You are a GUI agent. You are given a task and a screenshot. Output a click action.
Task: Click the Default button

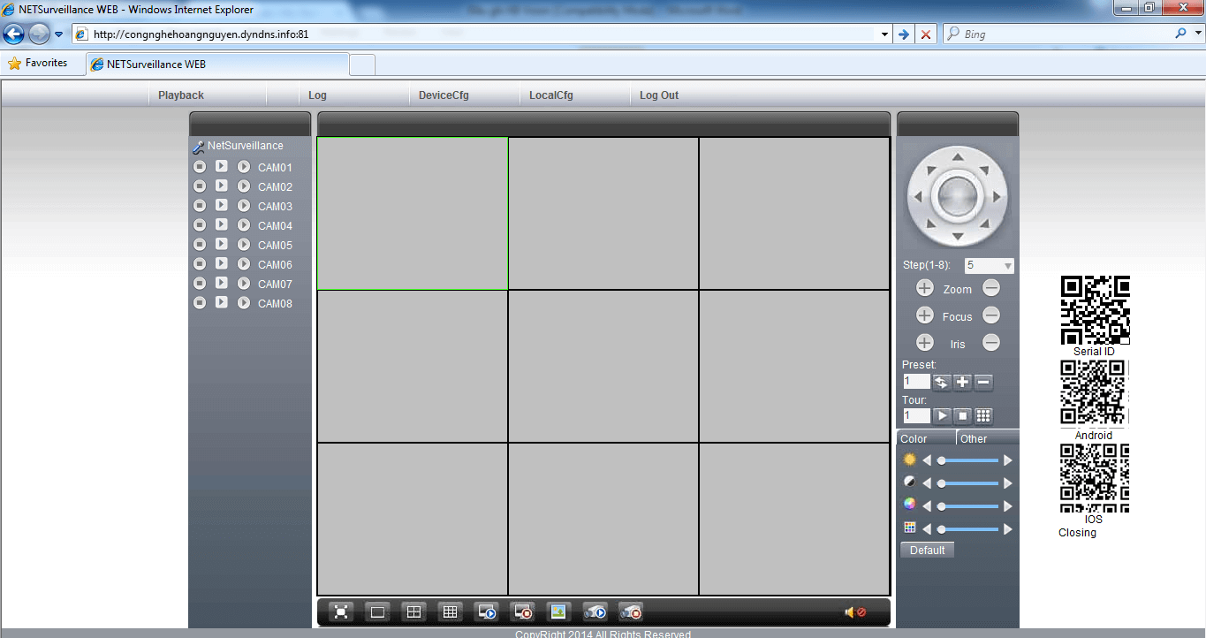pyautogui.click(x=927, y=551)
